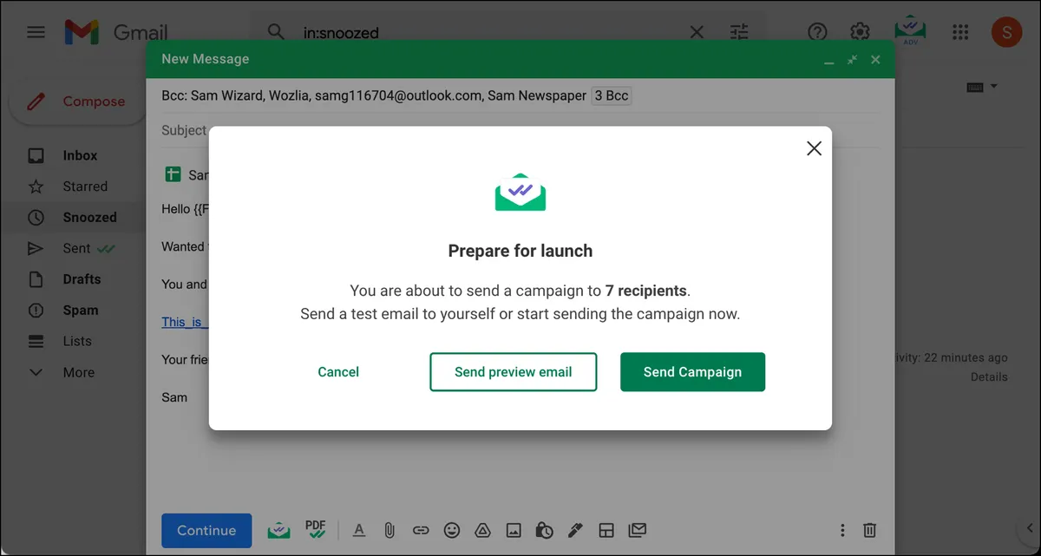Image resolution: width=1041 pixels, height=556 pixels.
Task: Click the Details link
Action: click(989, 377)
